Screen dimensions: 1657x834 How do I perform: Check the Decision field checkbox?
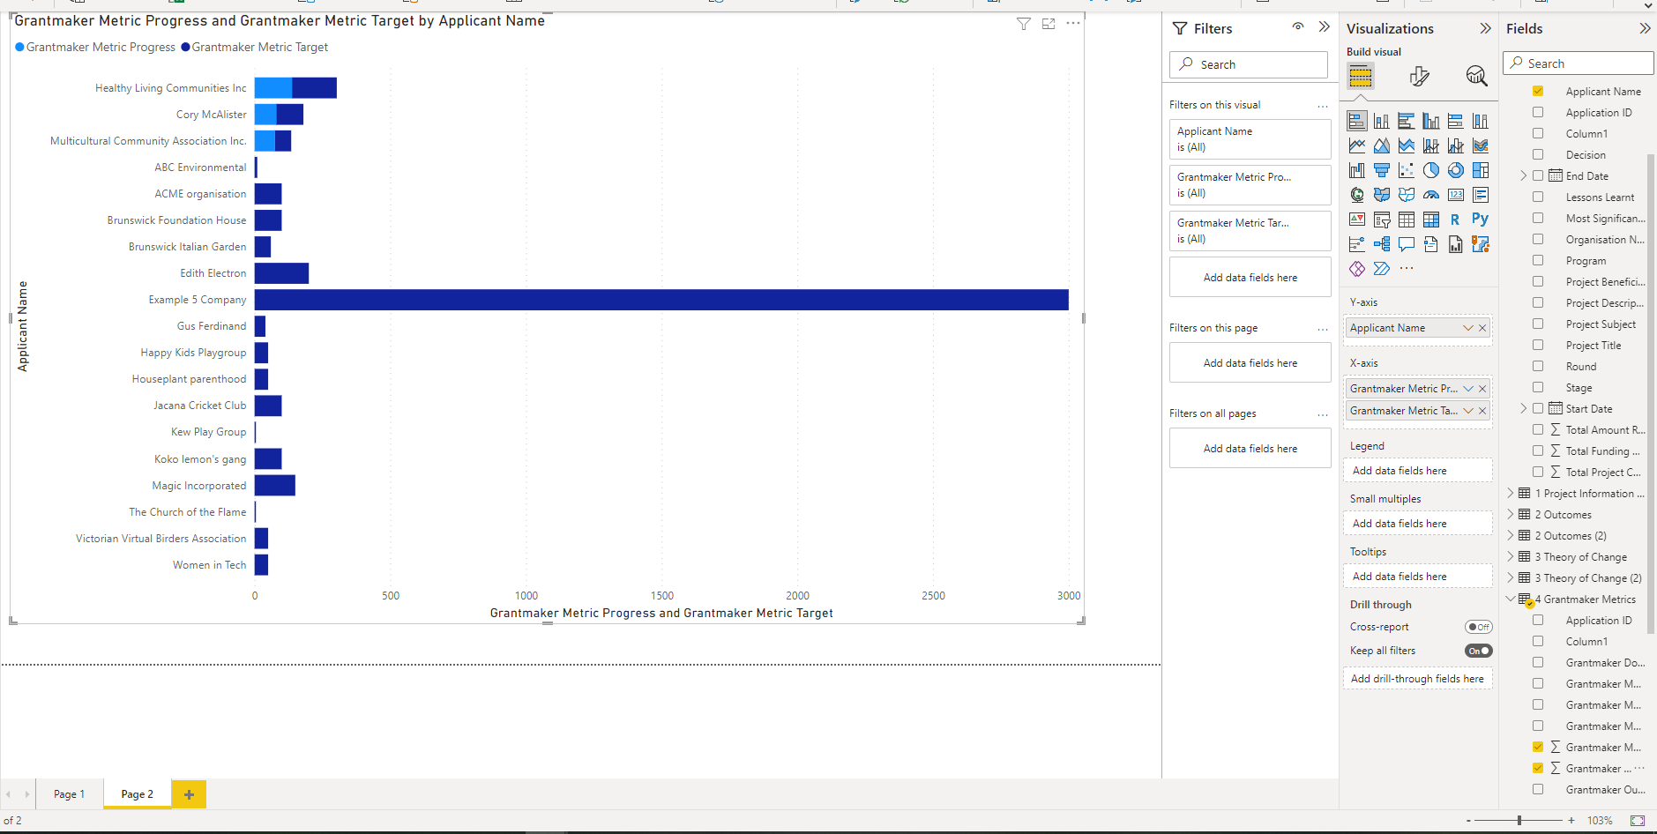(x=1538, y=155)
